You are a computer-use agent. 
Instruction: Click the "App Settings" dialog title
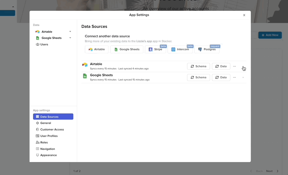(x=139, y=15)
